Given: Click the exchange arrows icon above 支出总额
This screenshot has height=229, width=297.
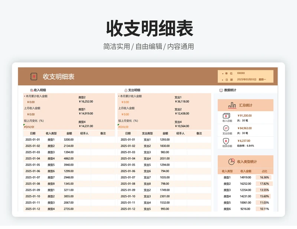Looking at the screenshot, I should click(x=226, y=129).
